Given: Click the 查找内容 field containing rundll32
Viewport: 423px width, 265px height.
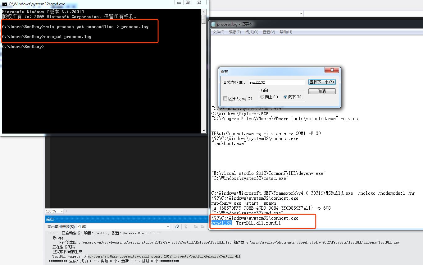Looking at the screenshot, I should 277,82.
